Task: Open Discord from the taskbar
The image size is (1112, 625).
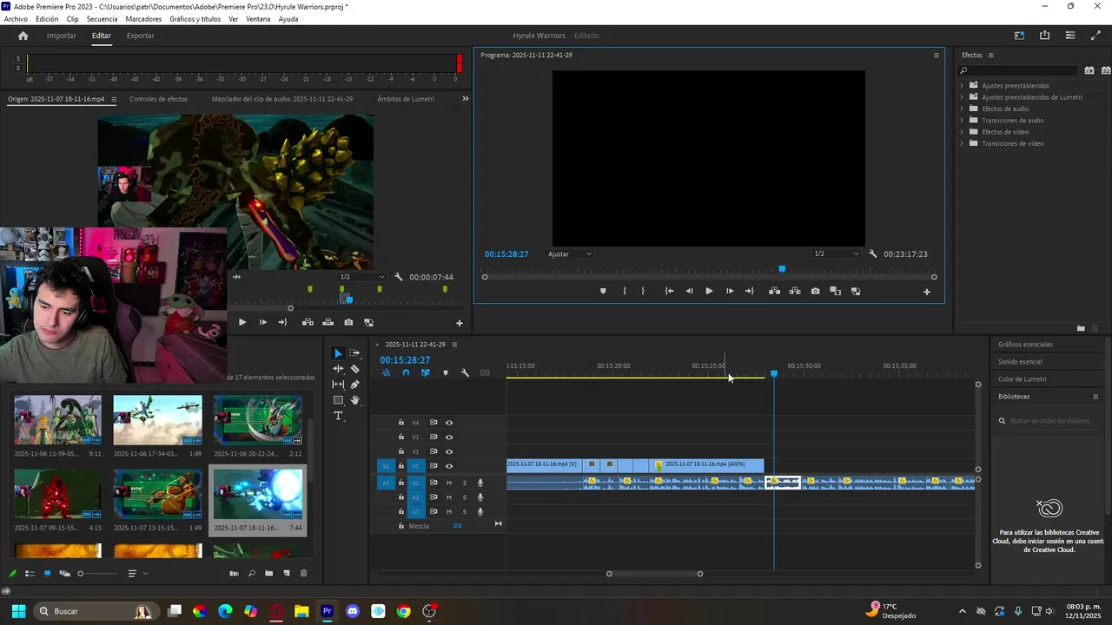Action: [352, 611]
